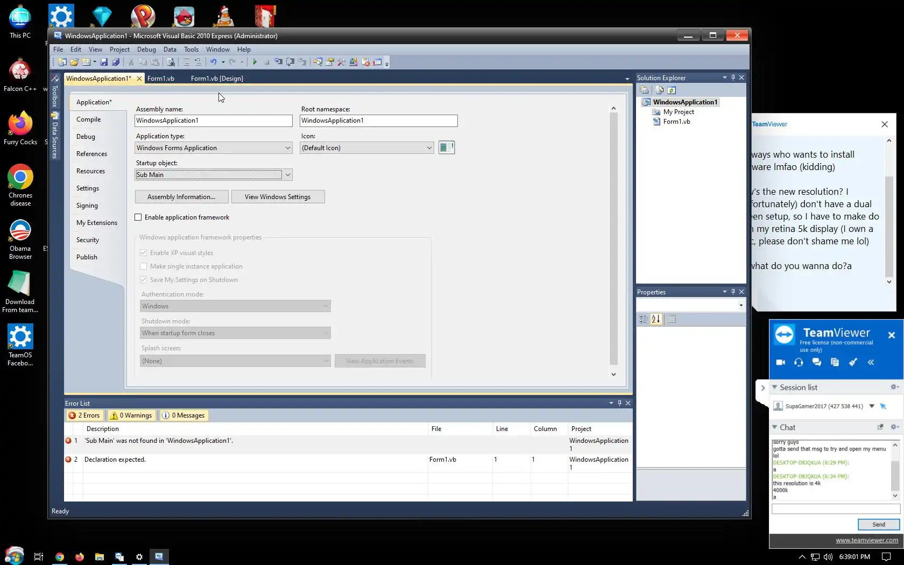The image size is (904, 565).
Task: Click Show All Files in Solution Explorer
Action: [660, 90]
